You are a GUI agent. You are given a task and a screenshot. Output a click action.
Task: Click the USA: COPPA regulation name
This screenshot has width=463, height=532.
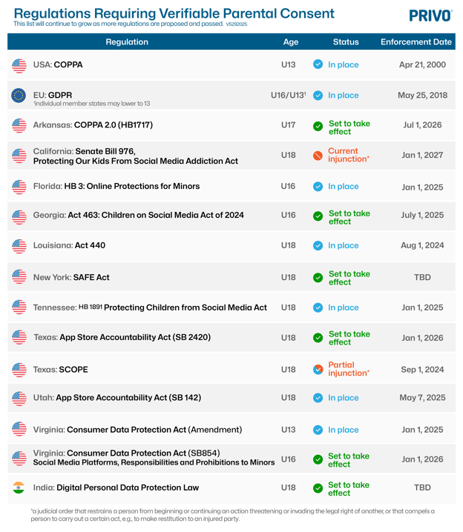(x=58, y=64)
